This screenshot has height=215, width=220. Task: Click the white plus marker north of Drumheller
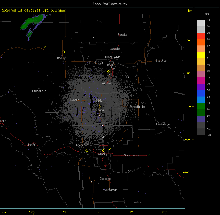point(156,96)
